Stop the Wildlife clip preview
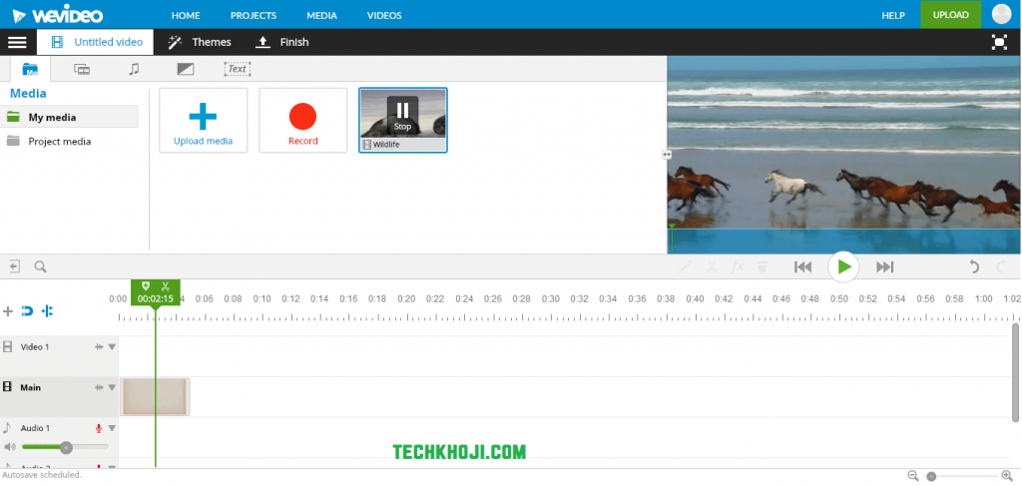 pos(403,115)
